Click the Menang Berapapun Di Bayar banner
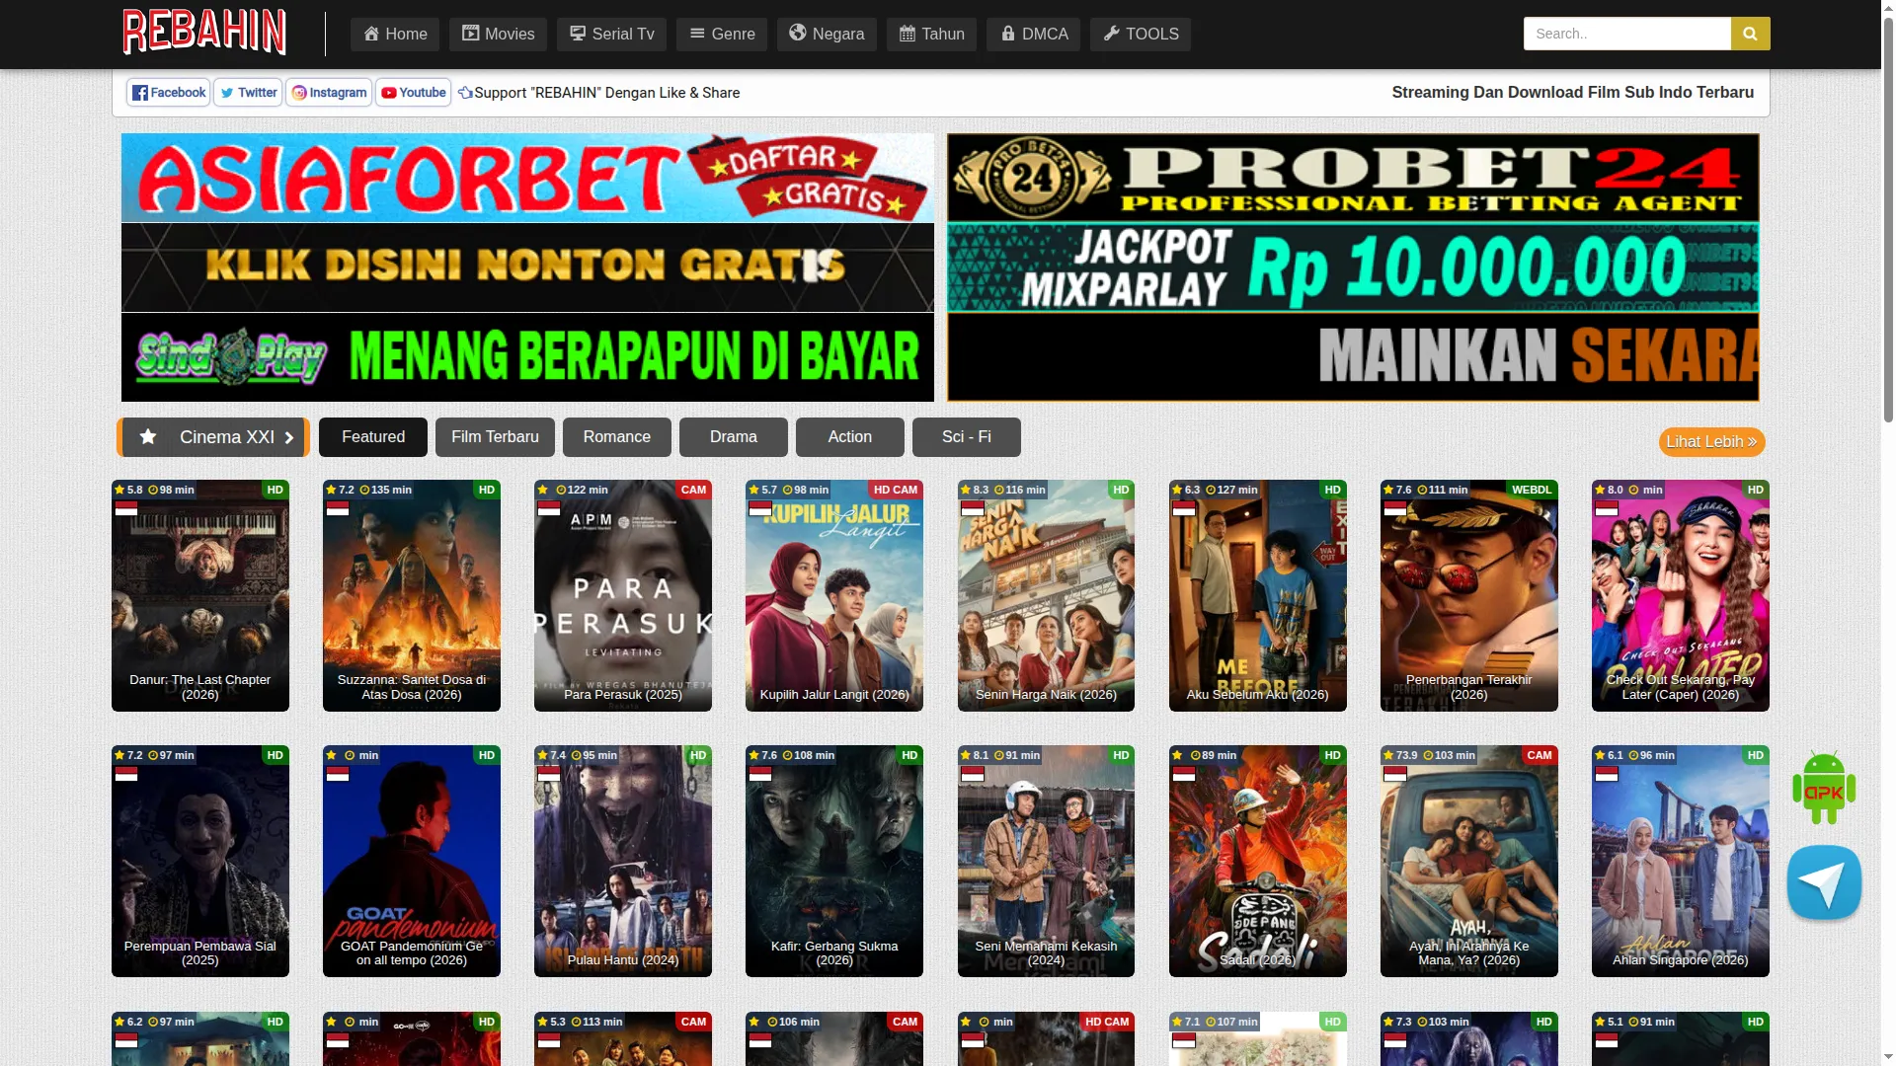1896x1066 pixels. [527, 357]
